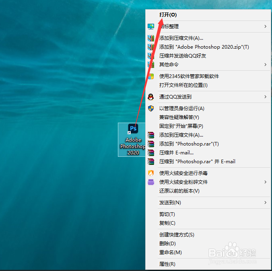Expand the 图标整理 submenu arrow
This screenshot has height=271, width=272.
click(266, 27)
